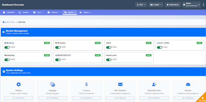The width and height of the screenshot is (206, 102).
Task: Click GO TO MODULE under Currency
Action: point(86,98)
